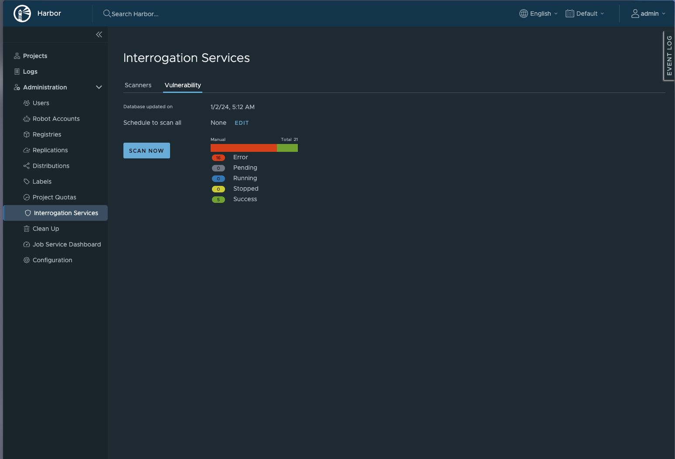Click the green success segment of progress bar
This screenshot has height=459, width=675.
pos(287,148)
